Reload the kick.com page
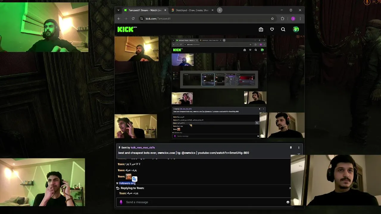The height and width of the screenshot is (214, 381). (133, 19)
